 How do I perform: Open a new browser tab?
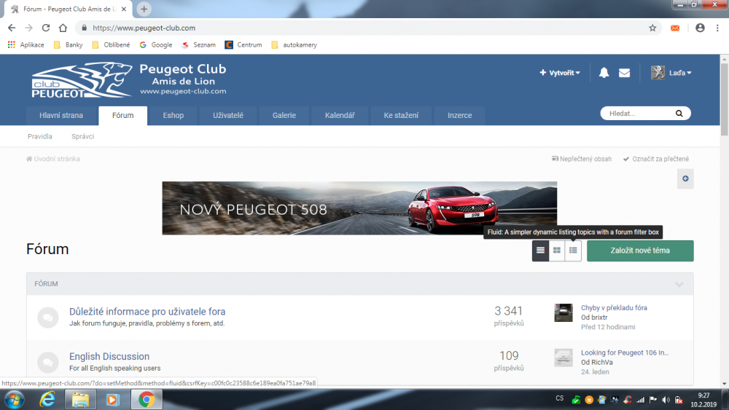coord(144,9)
